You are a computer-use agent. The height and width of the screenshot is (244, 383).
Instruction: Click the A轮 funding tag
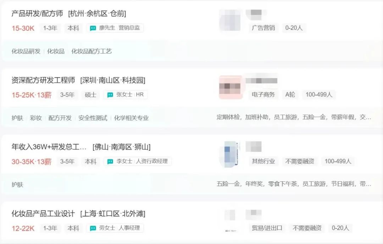290,95
